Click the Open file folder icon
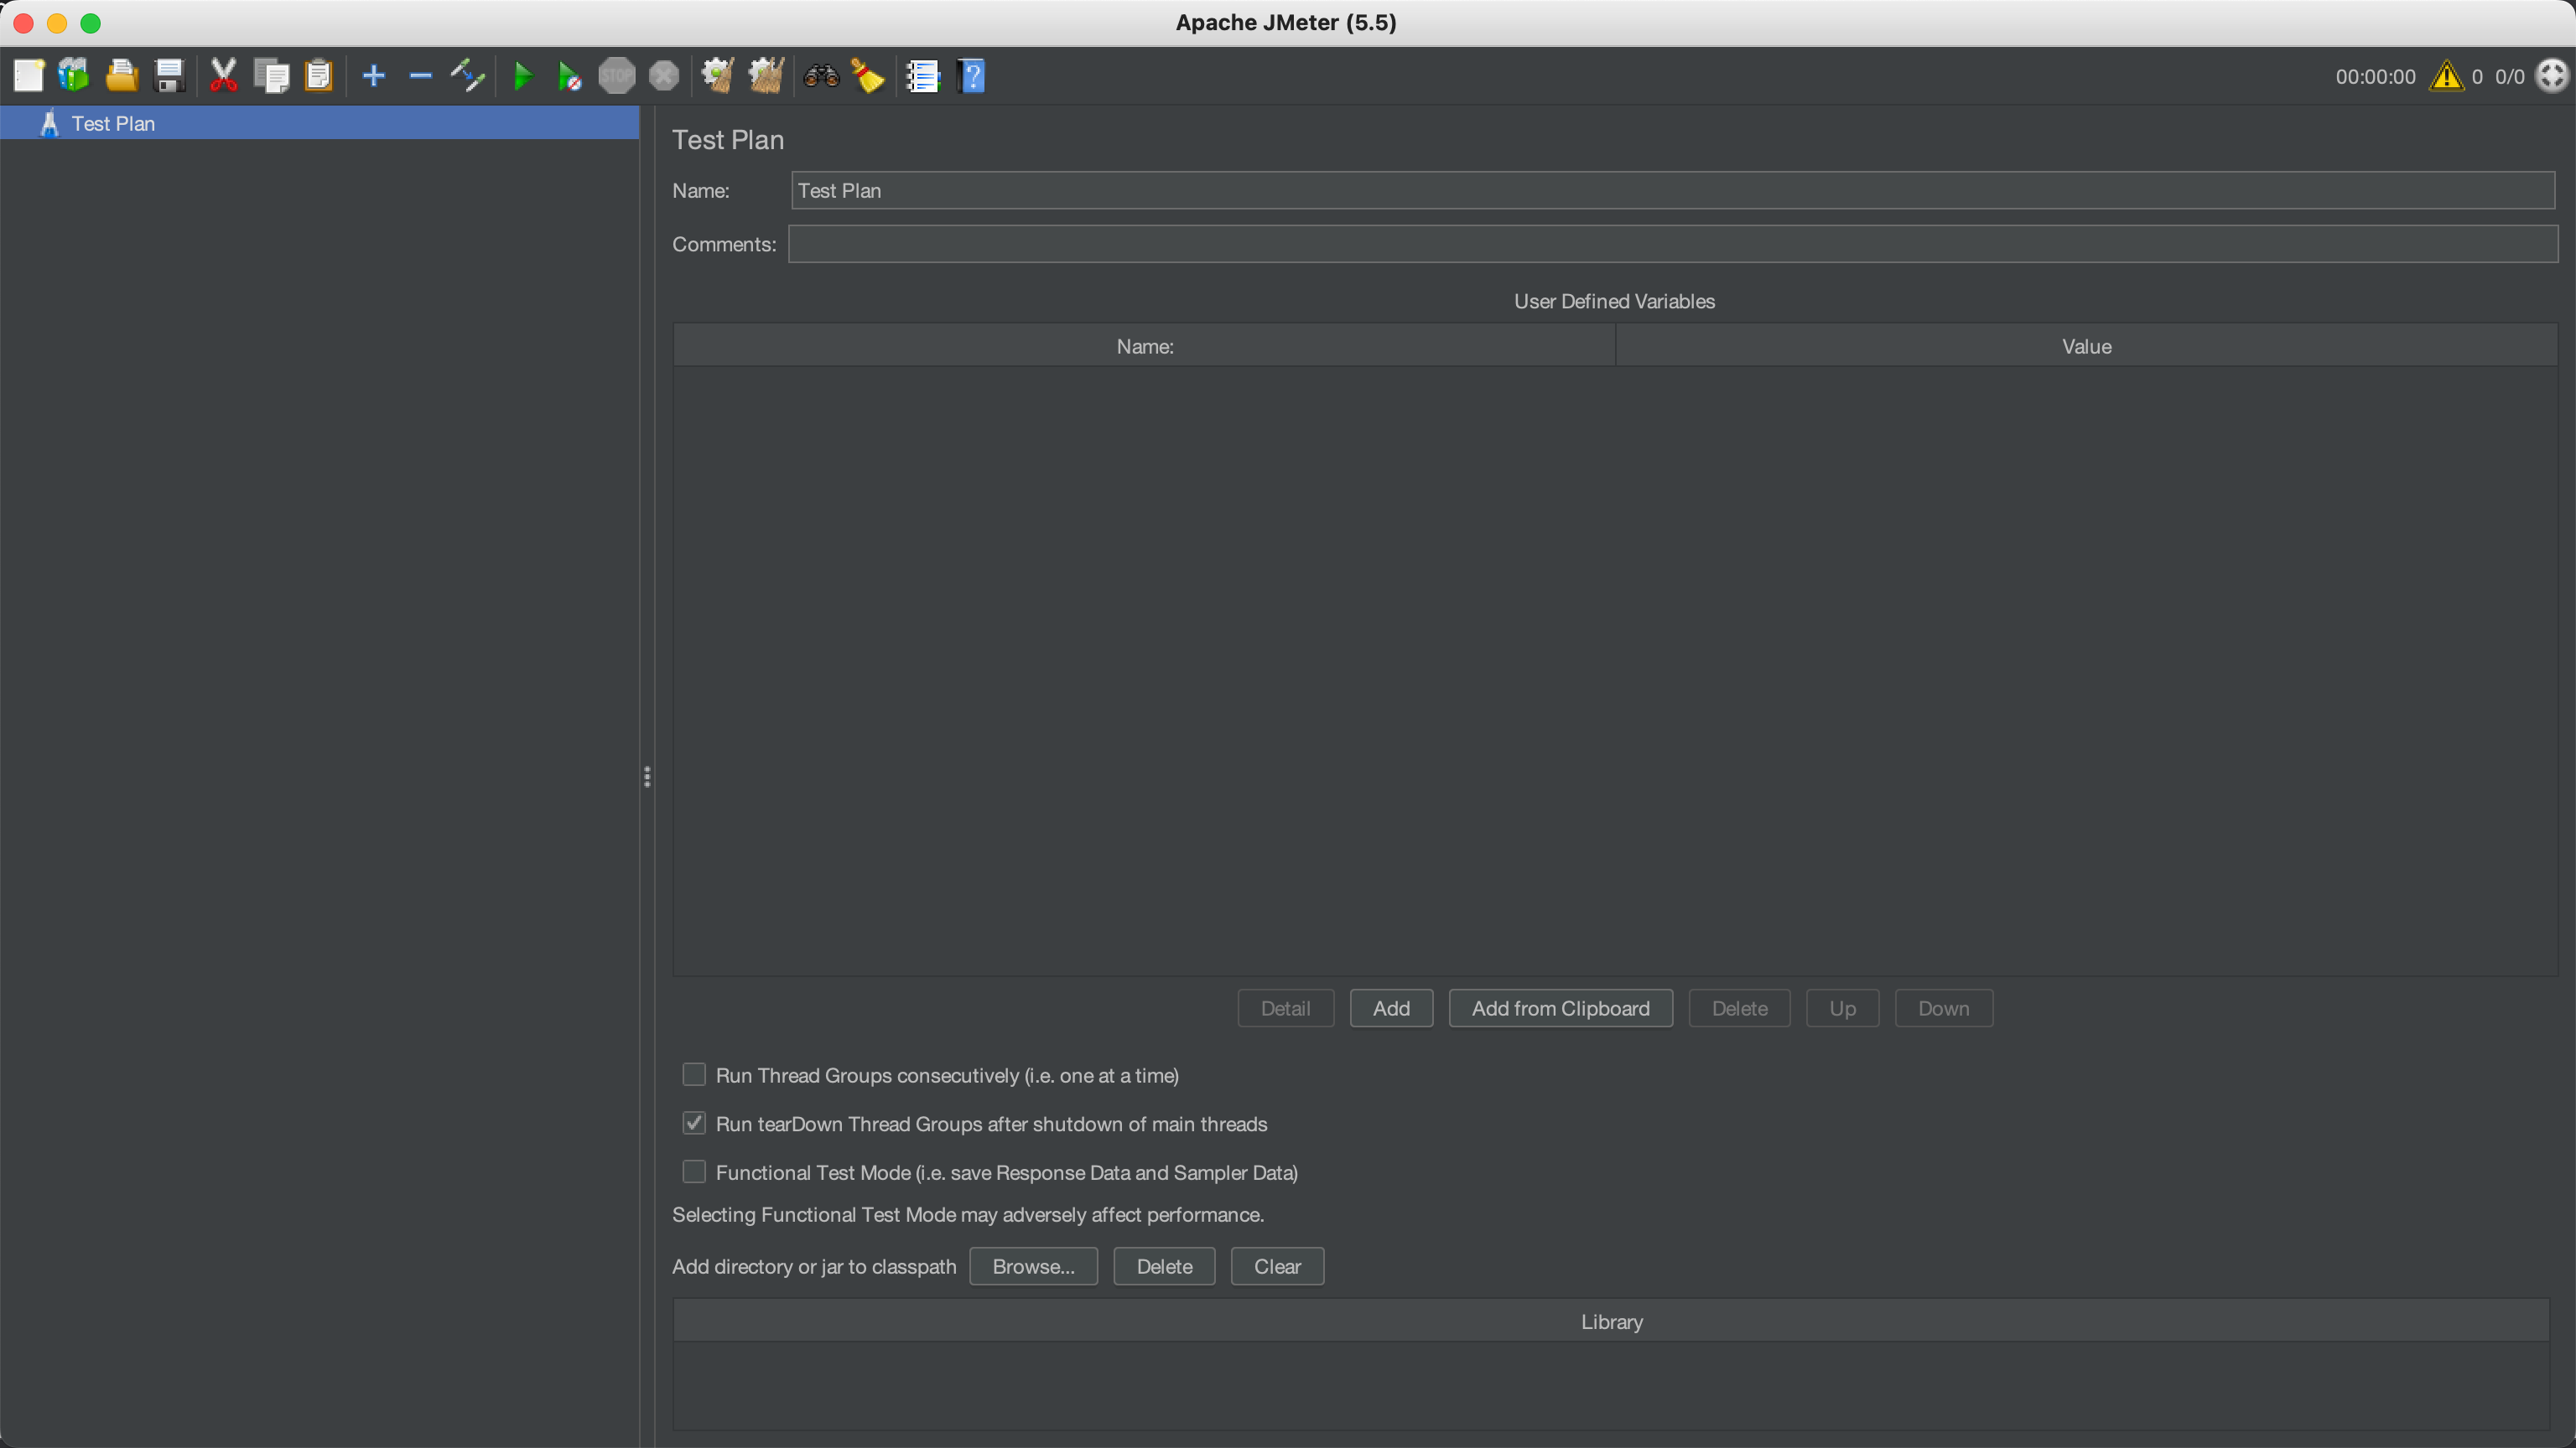This screenshot has width=2576, height=1448. point(122,76)
